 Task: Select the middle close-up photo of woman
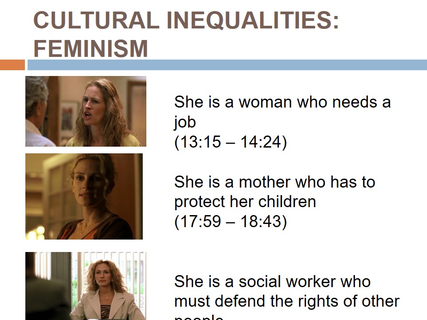point(84,196)
